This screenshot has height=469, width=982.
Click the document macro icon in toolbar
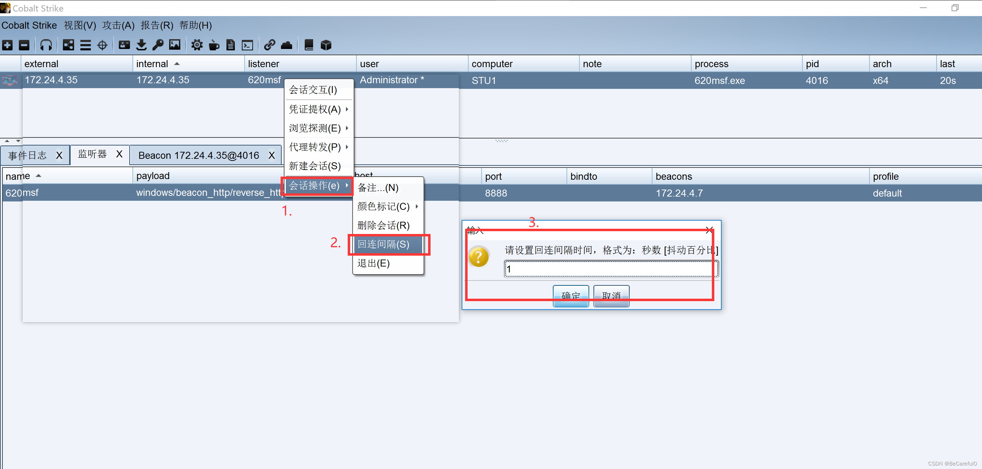pyautogui.click(x=230, y=45)
